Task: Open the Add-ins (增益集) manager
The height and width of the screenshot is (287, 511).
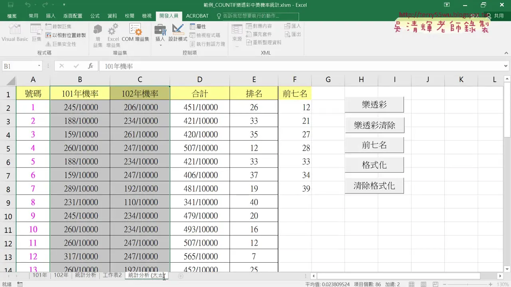Action: [x=98, y=35]
